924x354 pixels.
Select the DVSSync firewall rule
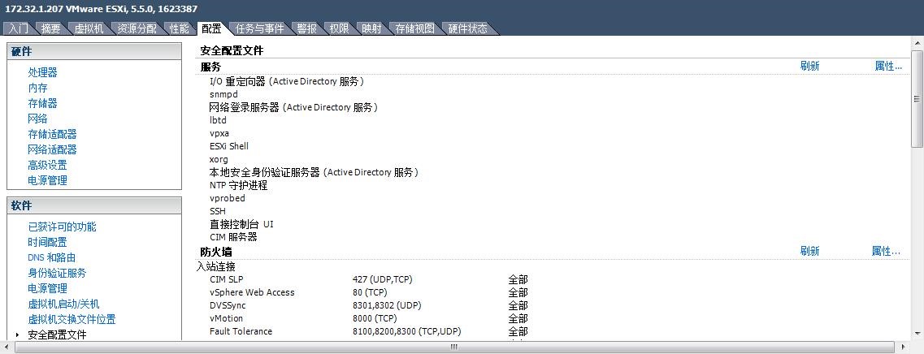point(228,305)
